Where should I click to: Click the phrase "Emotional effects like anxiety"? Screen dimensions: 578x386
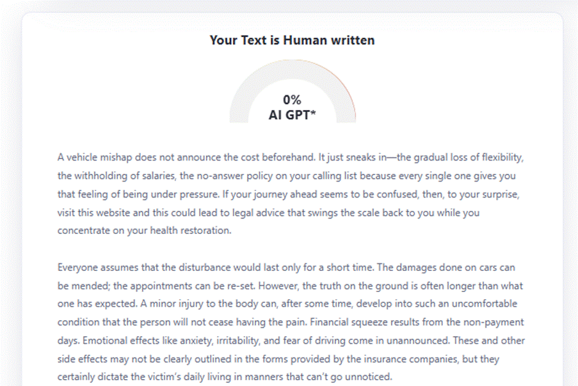click(122, 341)
